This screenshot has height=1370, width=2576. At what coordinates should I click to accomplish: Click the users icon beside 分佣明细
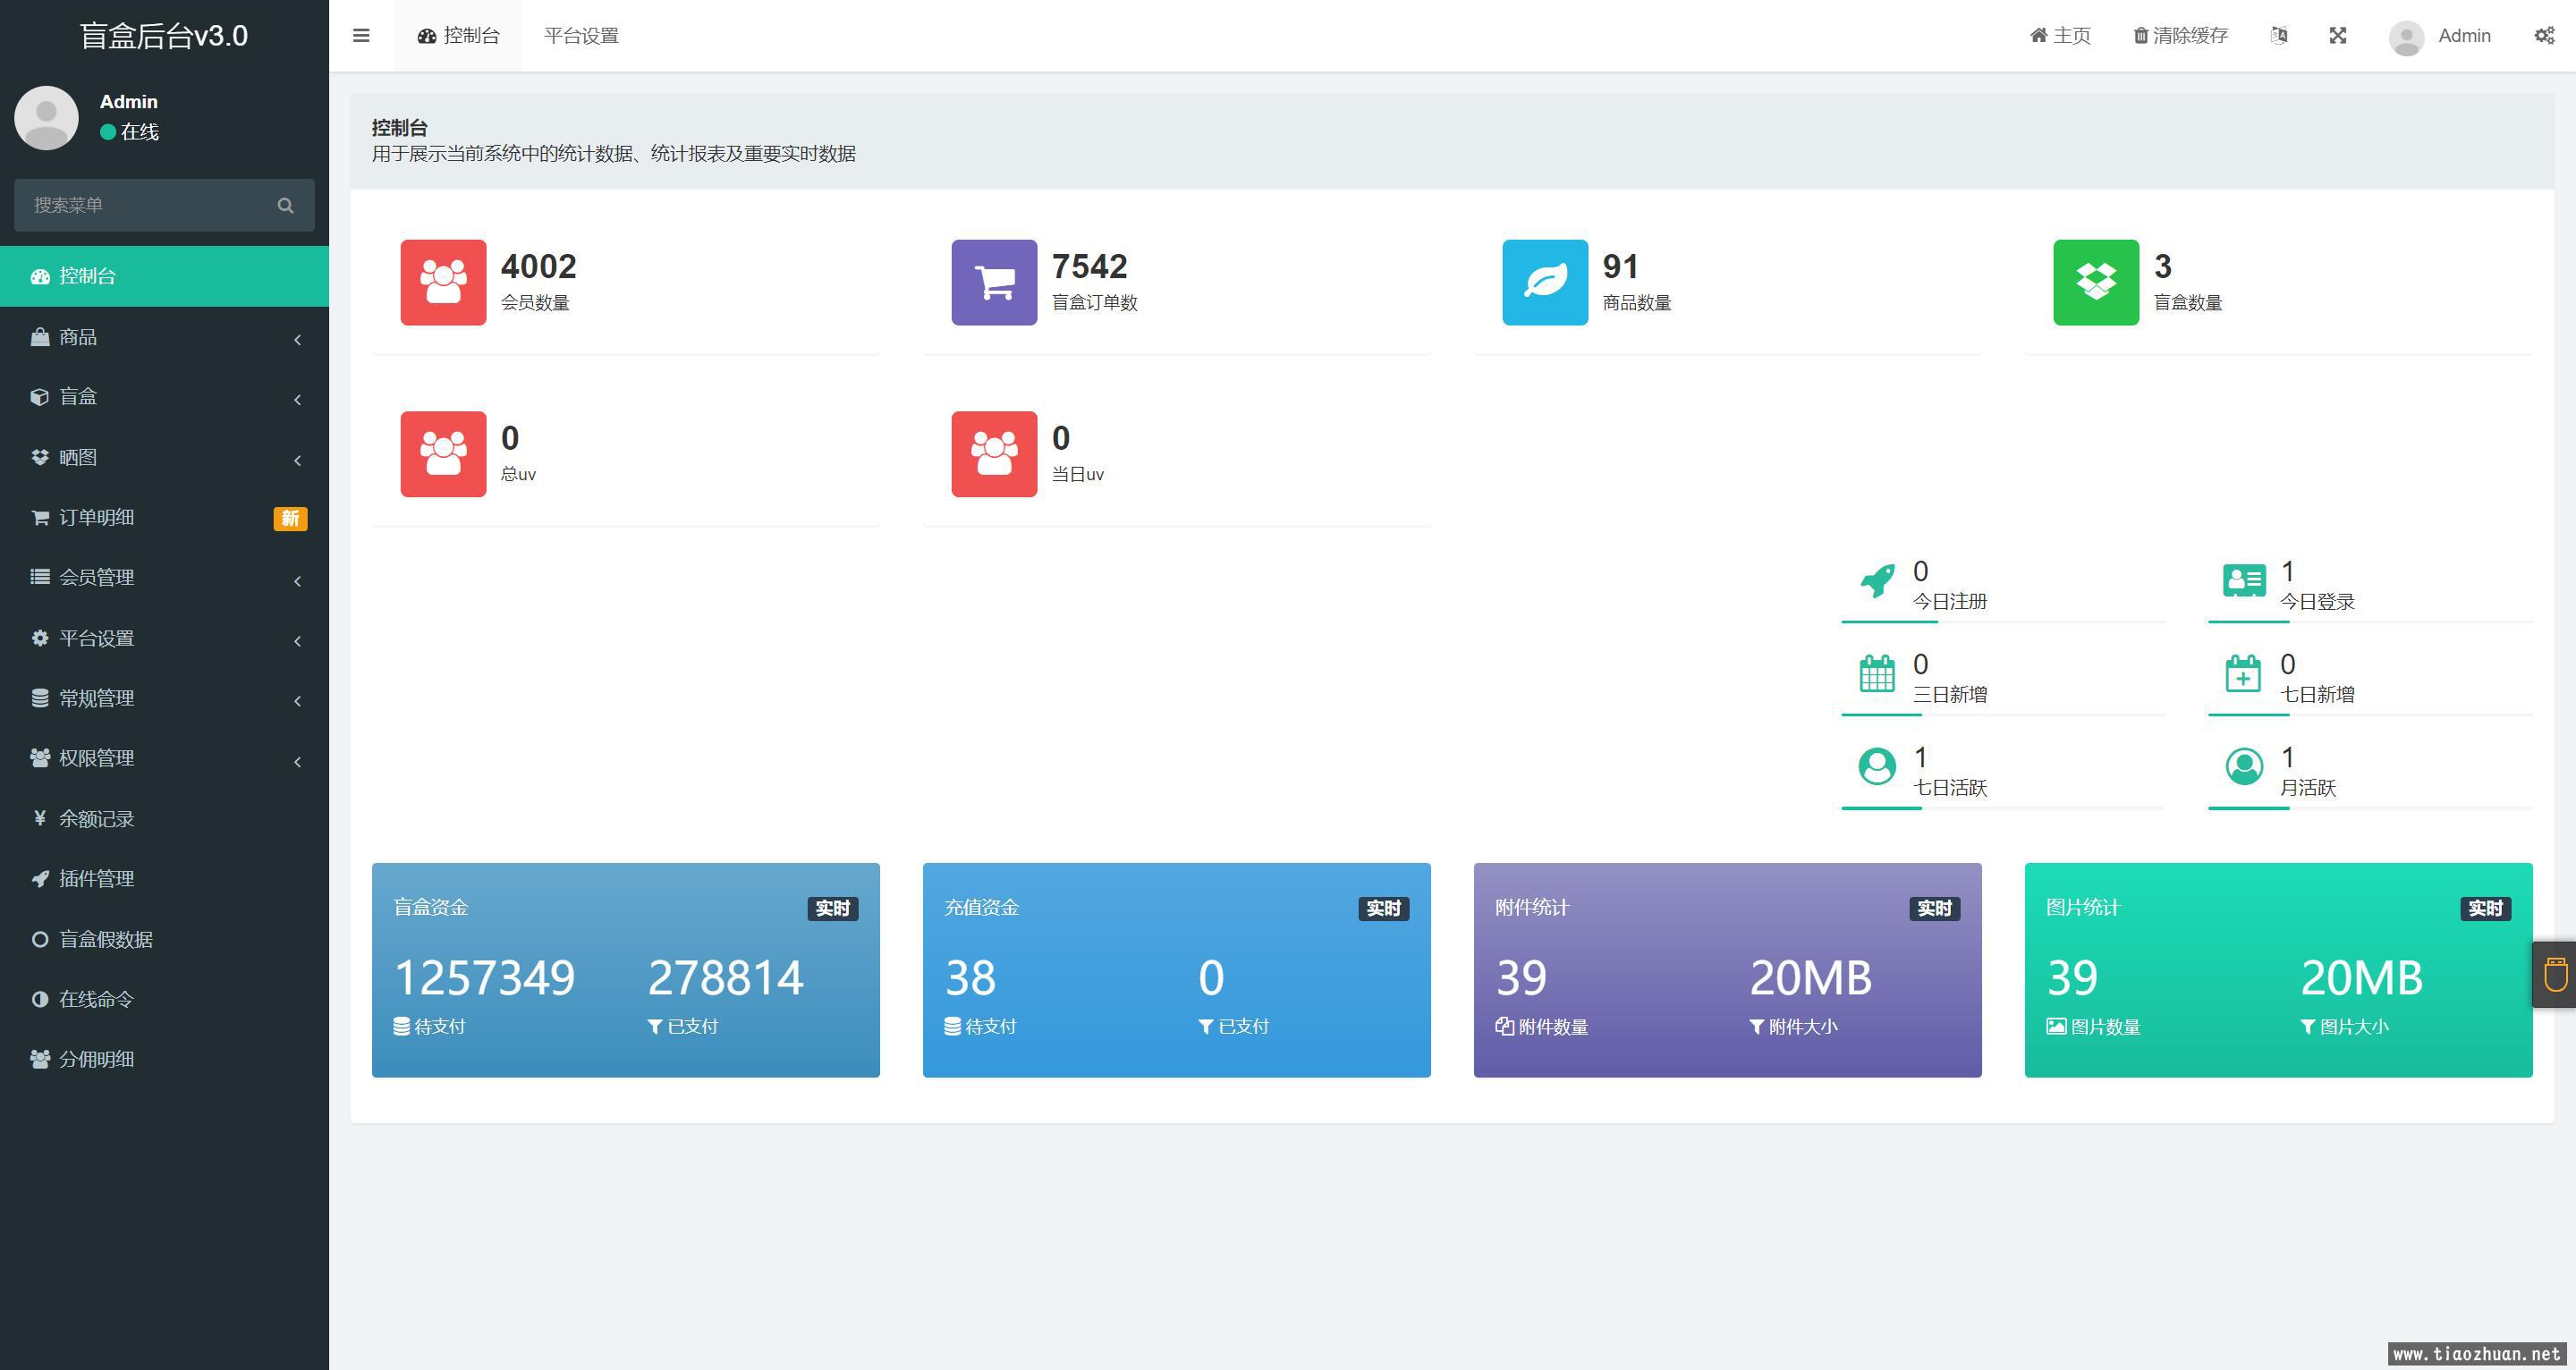(x=40, y=1059)
